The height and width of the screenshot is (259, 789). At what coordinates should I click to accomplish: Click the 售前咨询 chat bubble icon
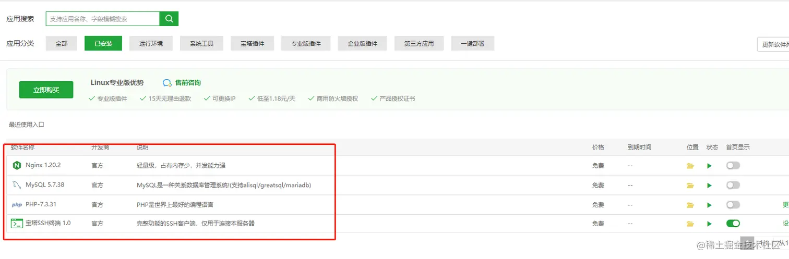(x=167, y=83)
